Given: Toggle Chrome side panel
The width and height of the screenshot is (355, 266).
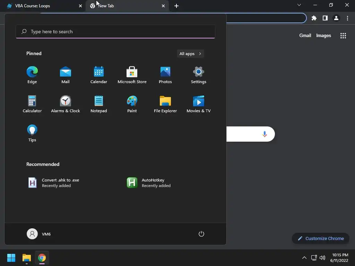Looking at the screenshot, I should [325, 18].
